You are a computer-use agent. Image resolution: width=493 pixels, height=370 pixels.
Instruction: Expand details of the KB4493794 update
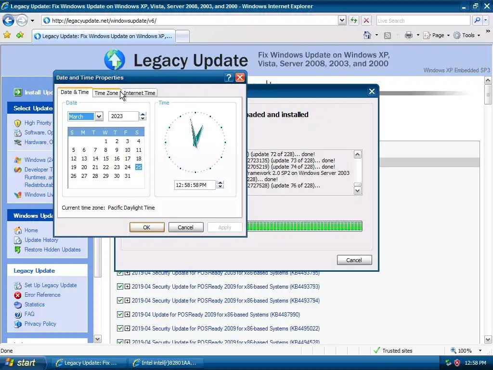click(127, 301)
